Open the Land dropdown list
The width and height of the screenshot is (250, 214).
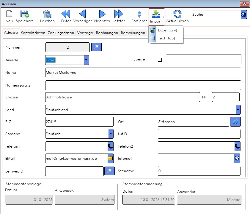click(238, 110)
